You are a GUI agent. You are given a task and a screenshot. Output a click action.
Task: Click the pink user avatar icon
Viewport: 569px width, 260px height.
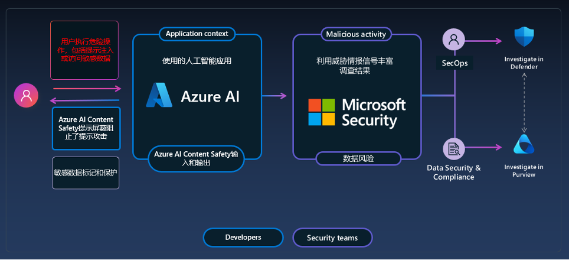click(x=26, y=95)
